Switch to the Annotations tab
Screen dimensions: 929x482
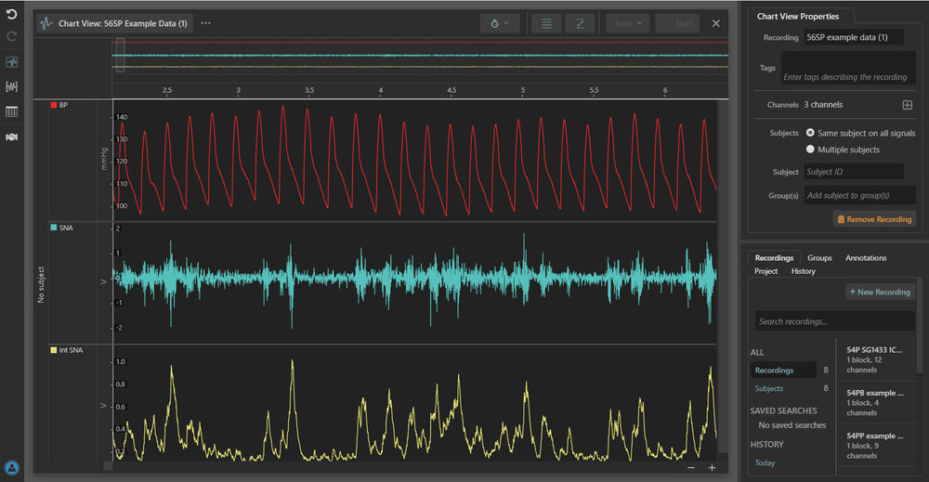(x=866, y=257)
